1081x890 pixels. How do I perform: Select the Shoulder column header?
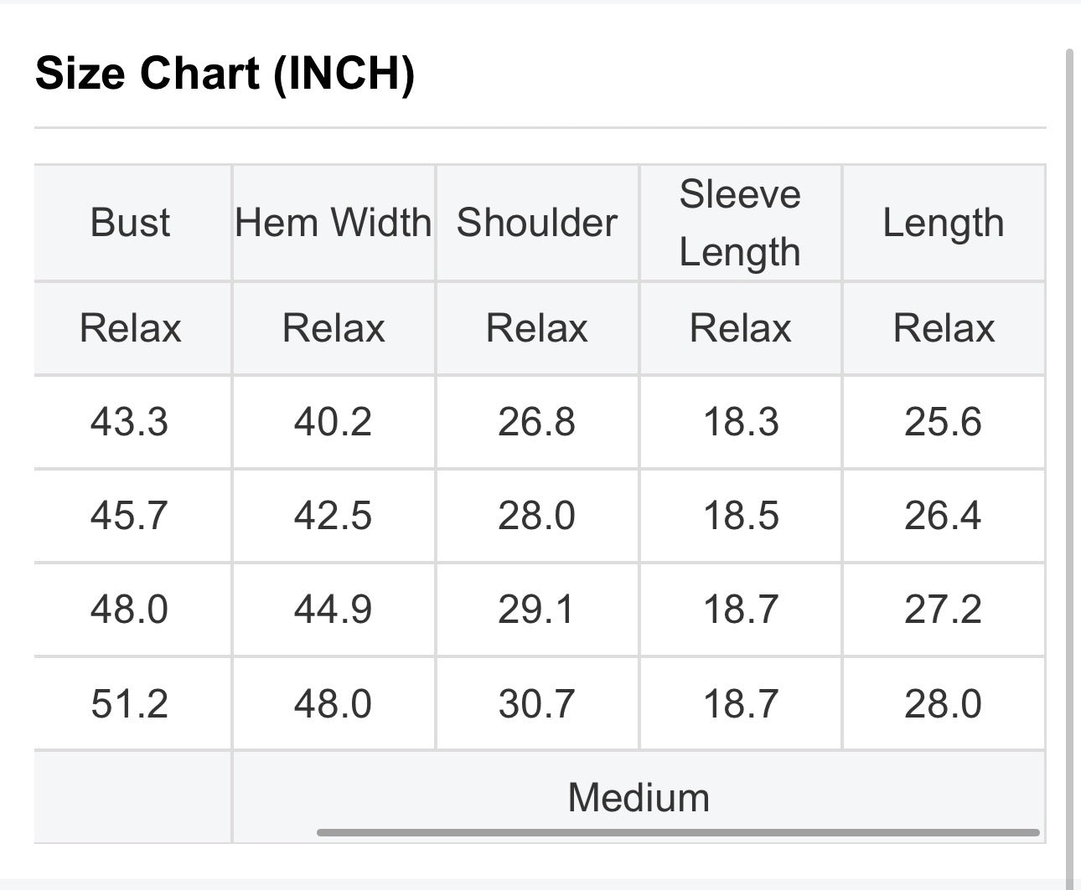pyautogui.click(x=537, y=223)
